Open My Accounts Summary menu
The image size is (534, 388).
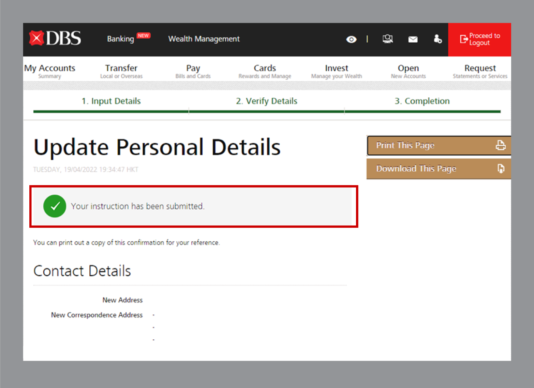point(49,71)
